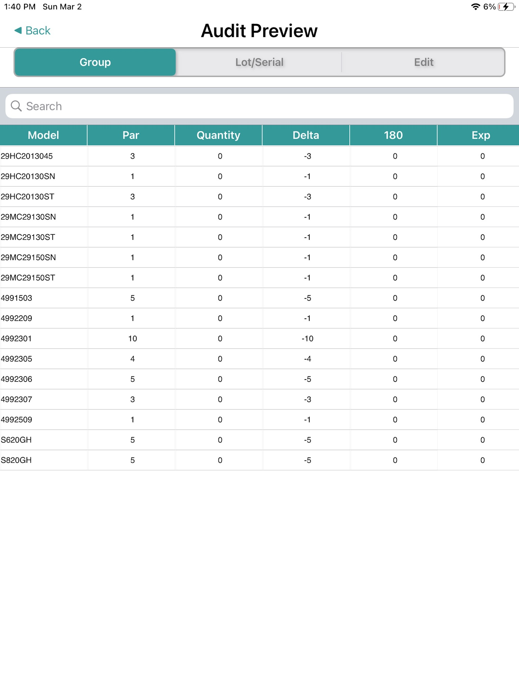Tap the Back arrow icon
Screen dimensions: 519x692
click(18, 30)
